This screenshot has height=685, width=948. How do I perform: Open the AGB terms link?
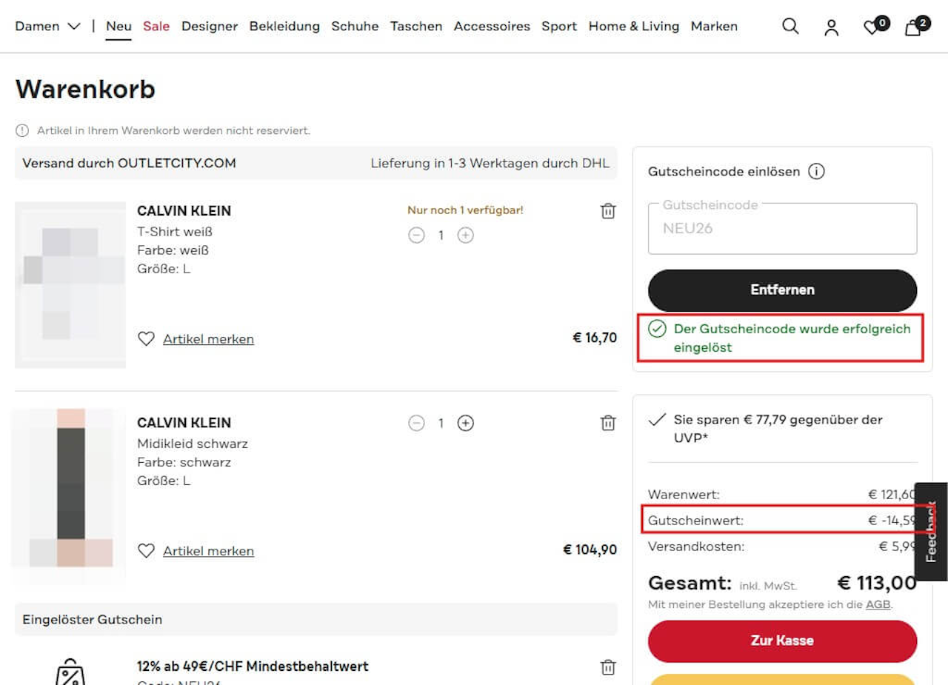point(878,604)
